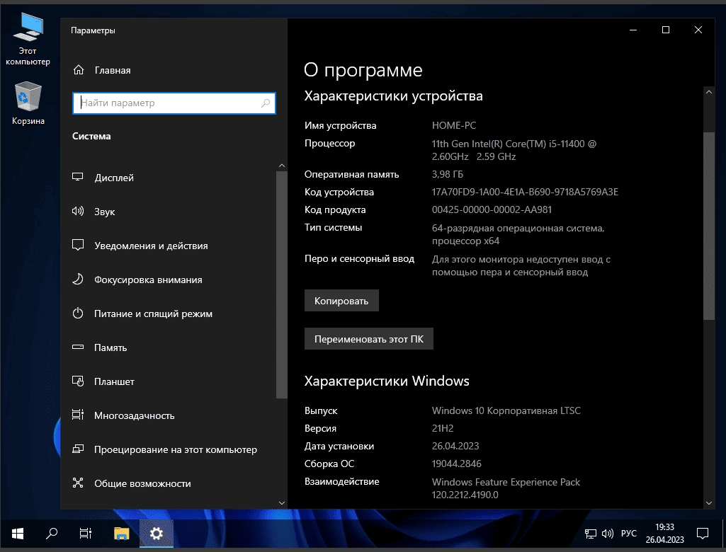Viewport: 726px width, 552px height.
Task: Click Переименовать этот ПК button
Action: tap(368, 339)
